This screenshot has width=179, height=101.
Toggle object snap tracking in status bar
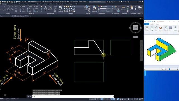click(x=111, y=99)
